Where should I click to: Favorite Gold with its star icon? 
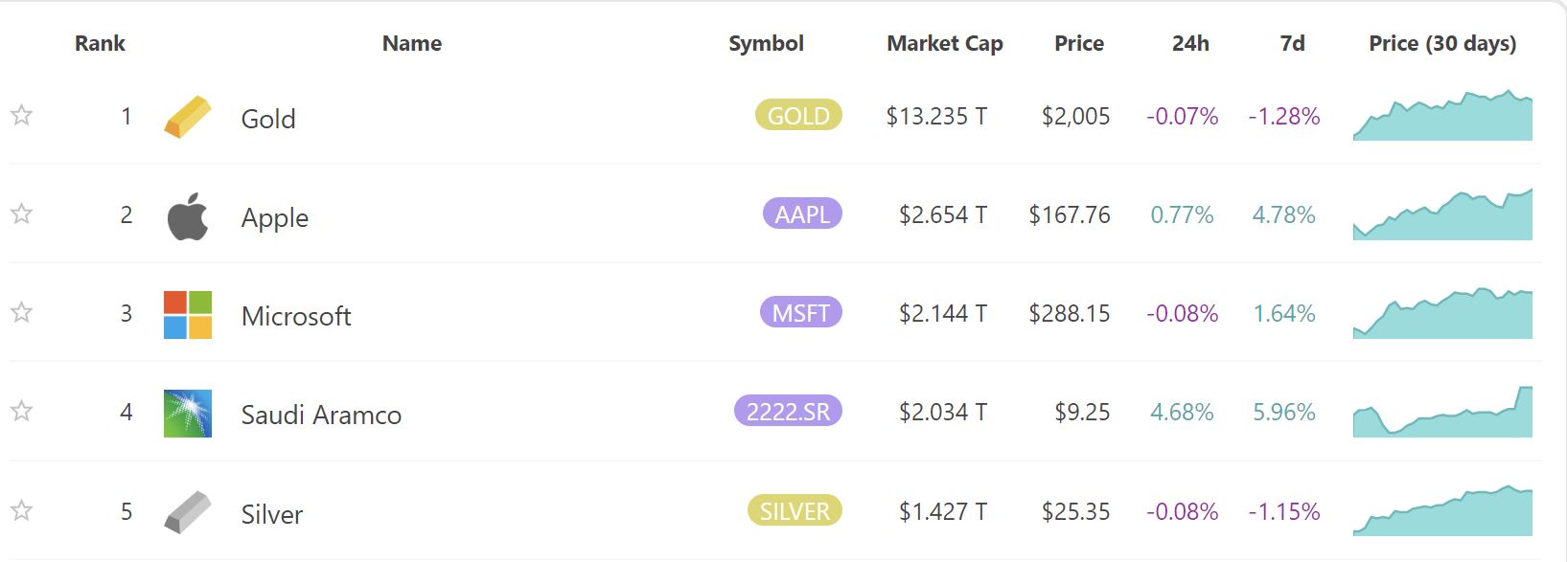pos(22,116)
